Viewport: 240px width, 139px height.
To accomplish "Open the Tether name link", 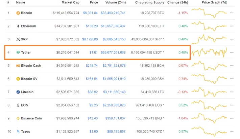I will [x=26, y=53].
